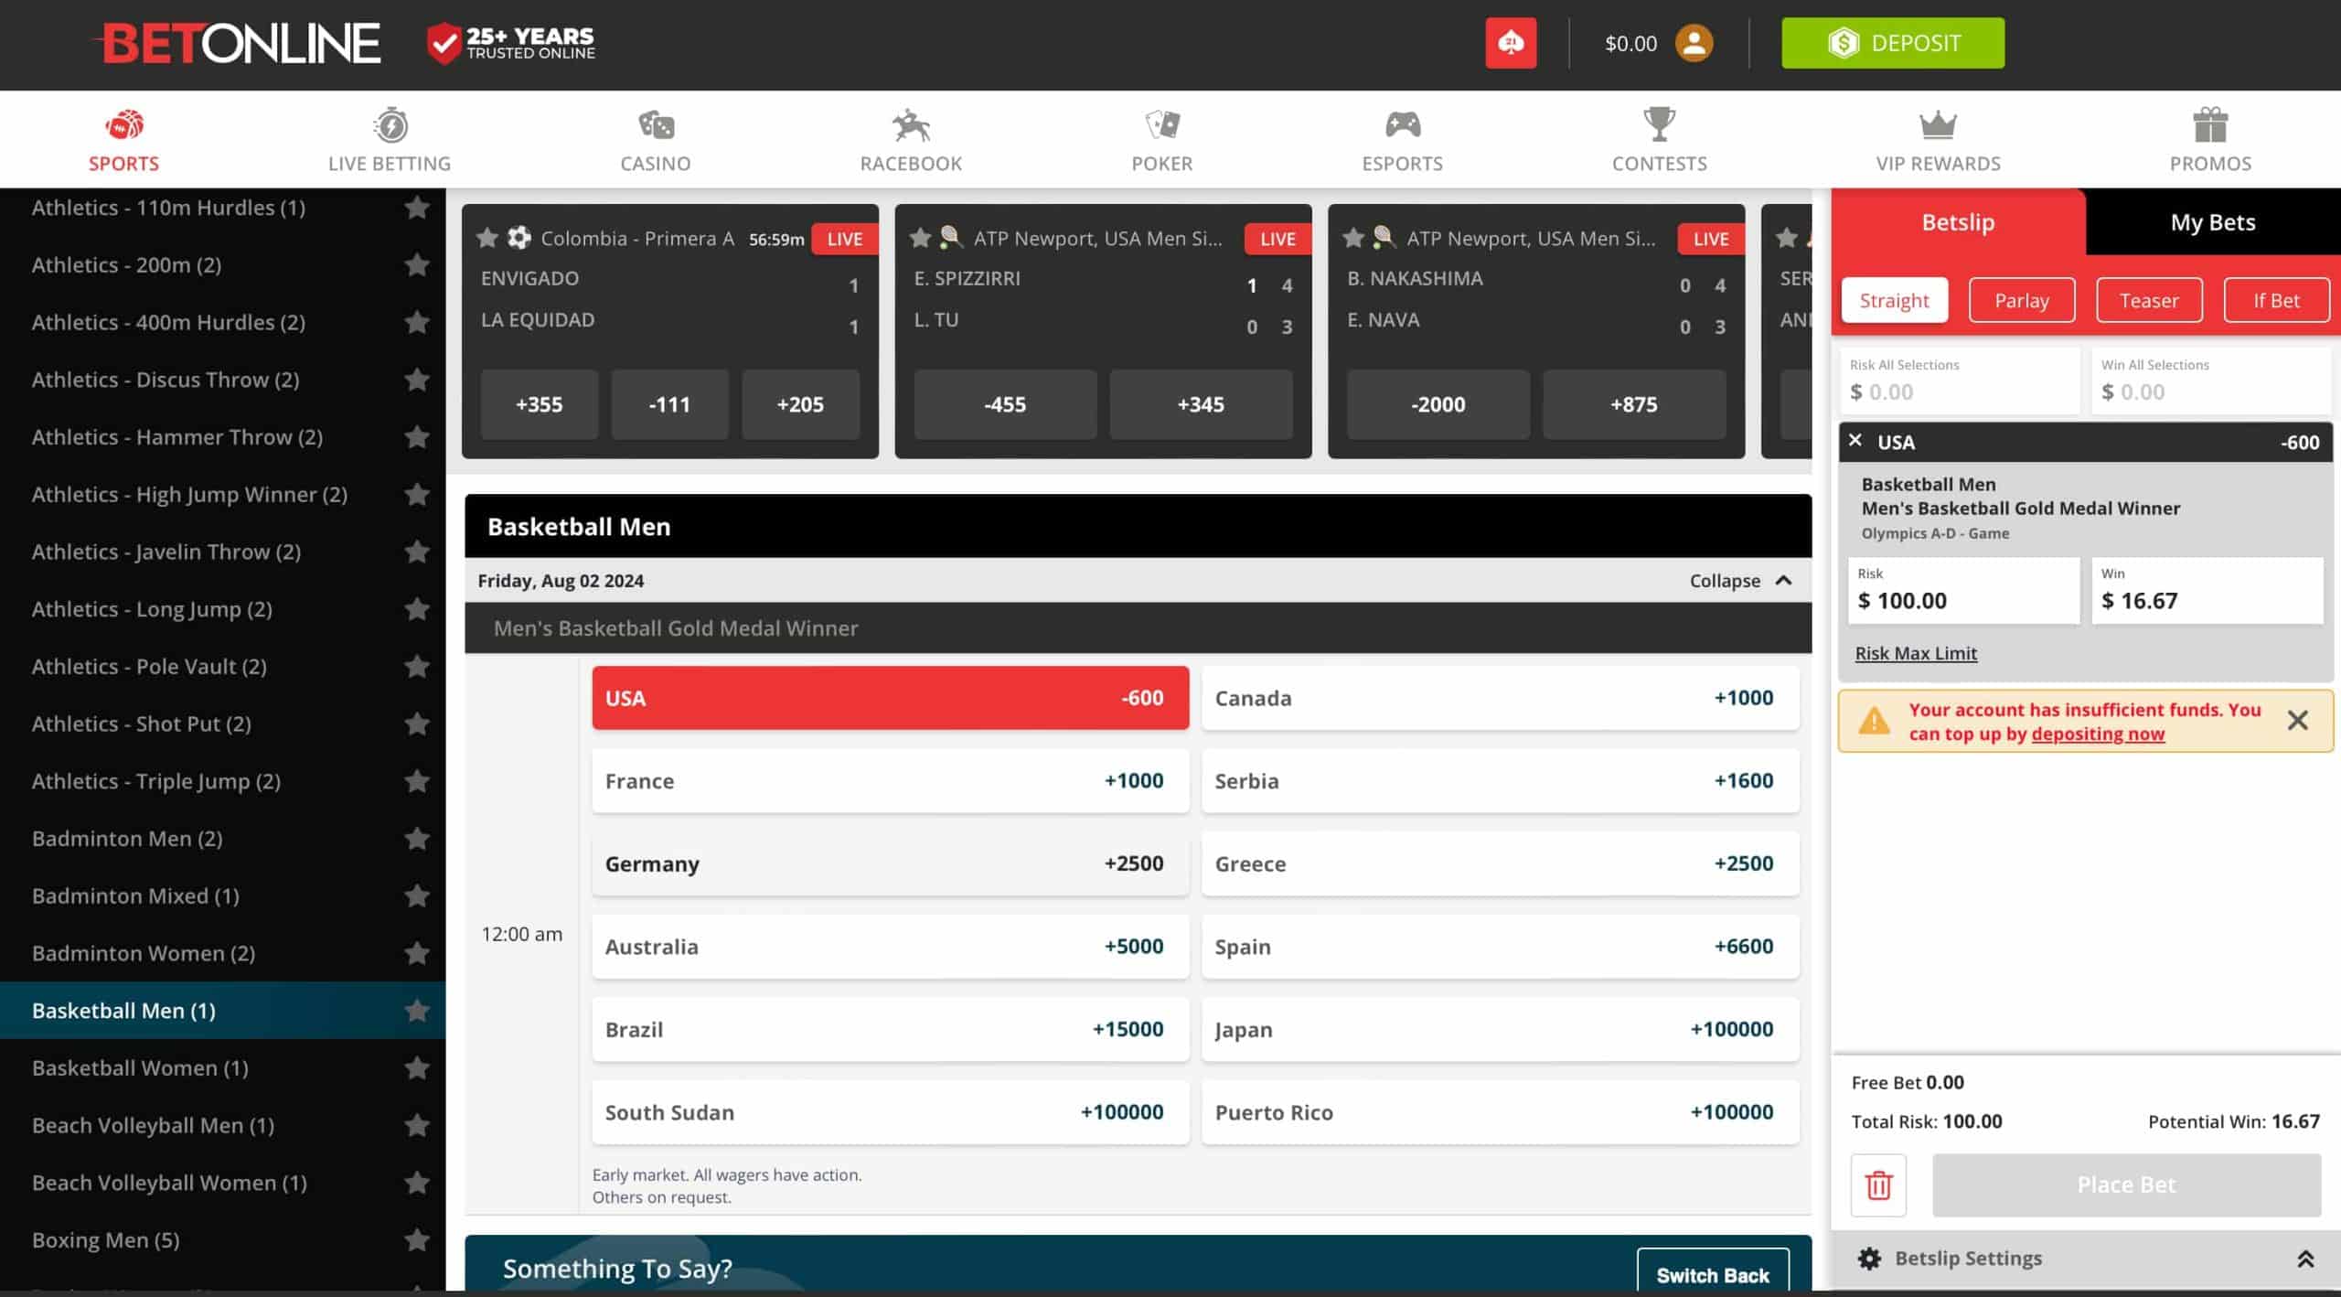Screen dimensions: 2341x1297
Task: Favorite the Colombia Primera A match
Action: pyautogui.click(x=487, y=238)
